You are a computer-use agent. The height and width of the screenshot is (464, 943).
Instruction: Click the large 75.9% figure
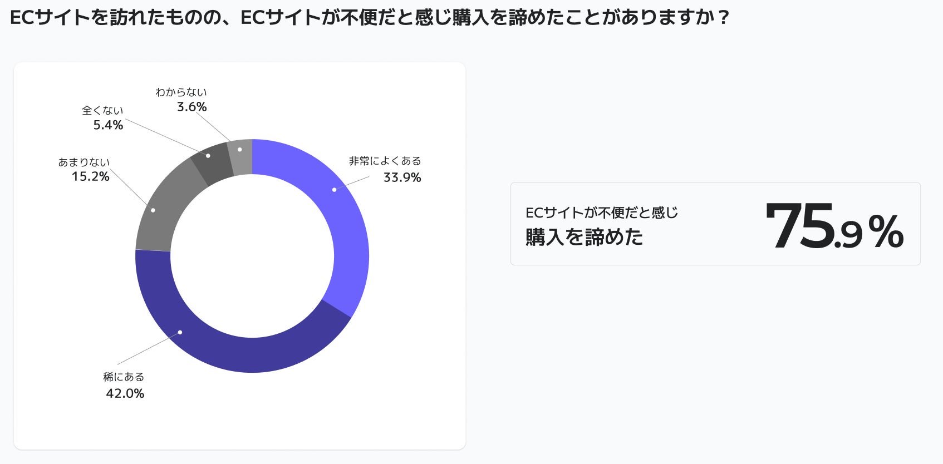click(834, 226)
